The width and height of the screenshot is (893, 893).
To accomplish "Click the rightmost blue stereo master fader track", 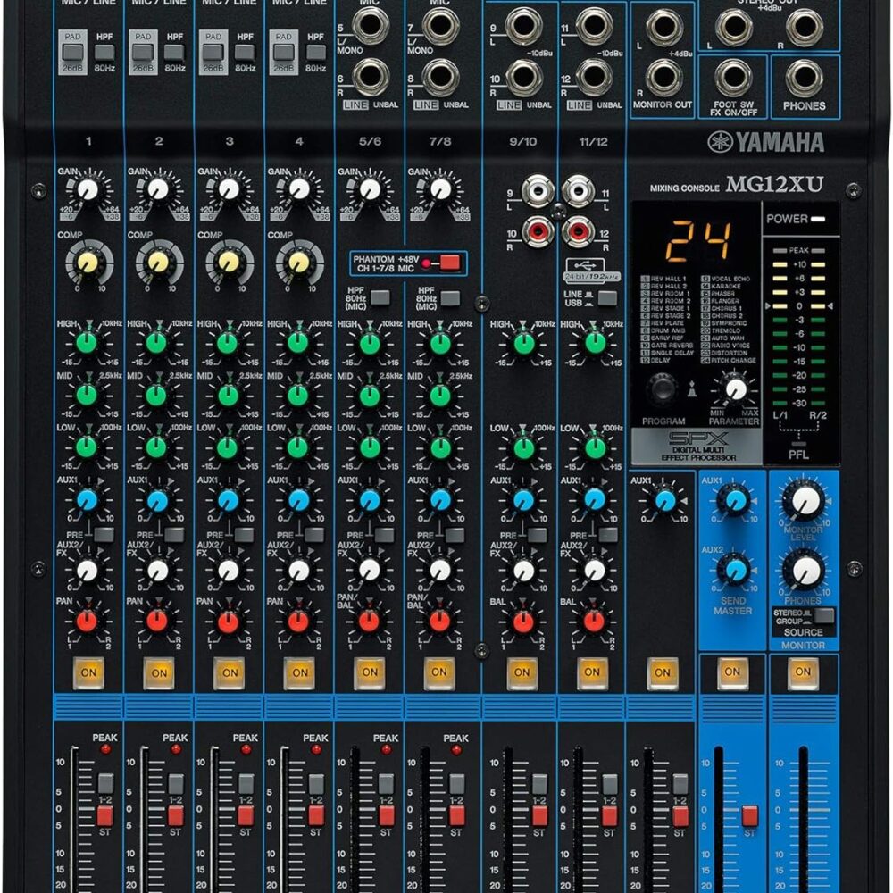I will pyautogui.click(x=803, y=819).
